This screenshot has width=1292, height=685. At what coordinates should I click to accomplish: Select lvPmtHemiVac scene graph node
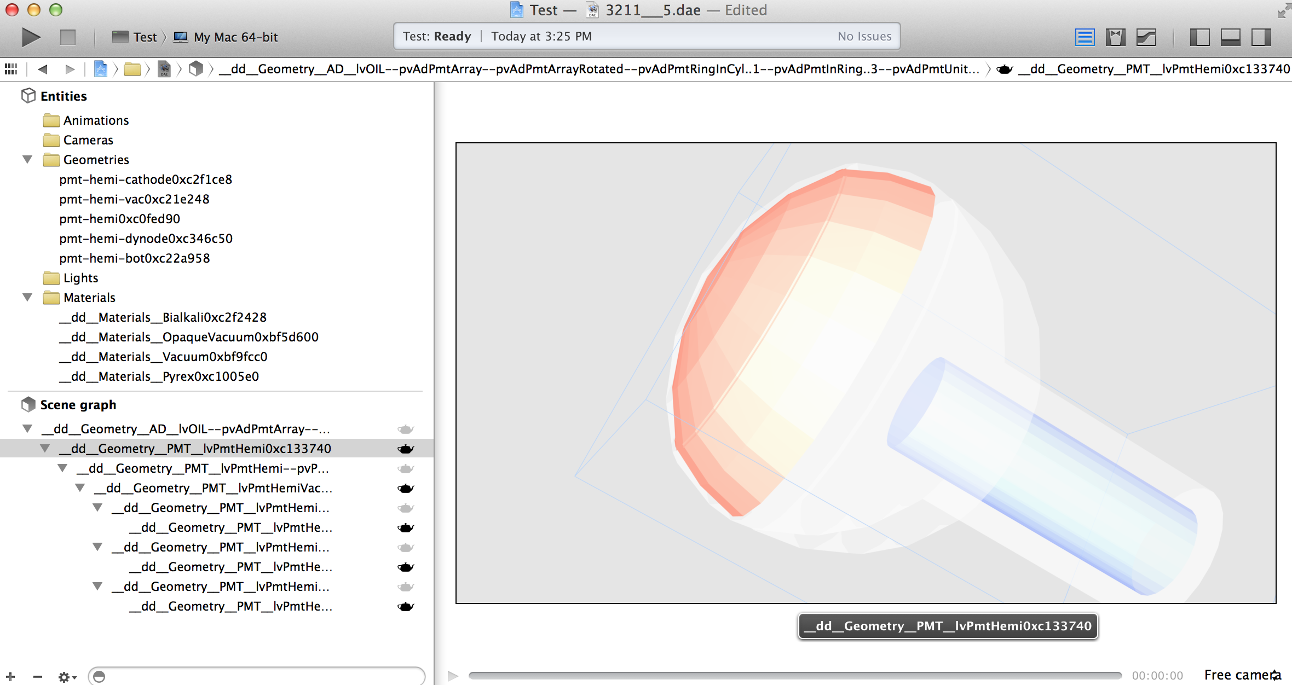pyautogui.click(x=213, y=488)
